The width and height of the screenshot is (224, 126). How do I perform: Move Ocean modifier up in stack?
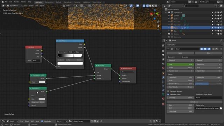coord(213,49)
